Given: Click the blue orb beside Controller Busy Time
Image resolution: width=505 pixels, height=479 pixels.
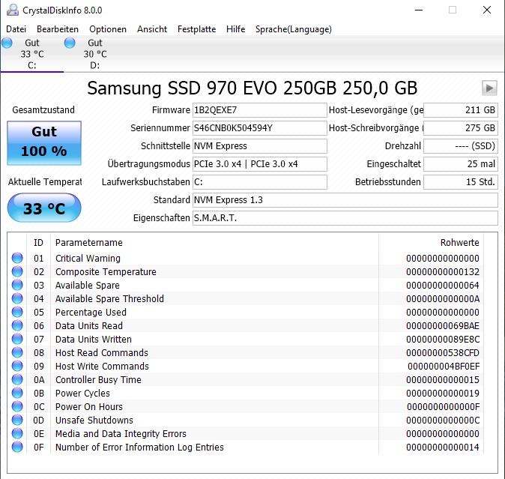Looking at the screenshot, I should pos(17,380).
